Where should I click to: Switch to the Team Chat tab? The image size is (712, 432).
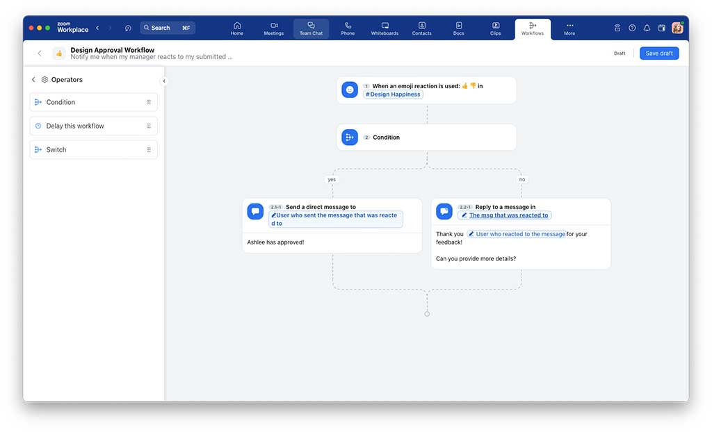point(311,28)
